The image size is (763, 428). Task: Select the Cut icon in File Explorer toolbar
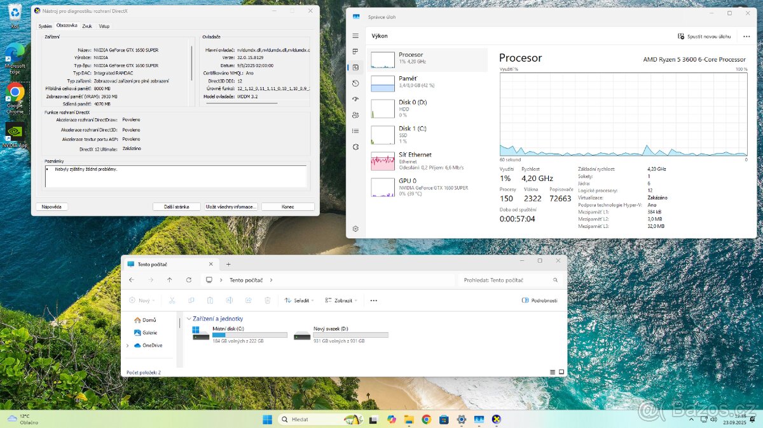(172, 300)
